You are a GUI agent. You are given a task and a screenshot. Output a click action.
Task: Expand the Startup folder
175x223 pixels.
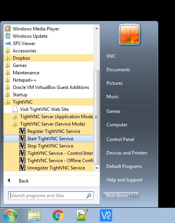(x=49, y=95)
